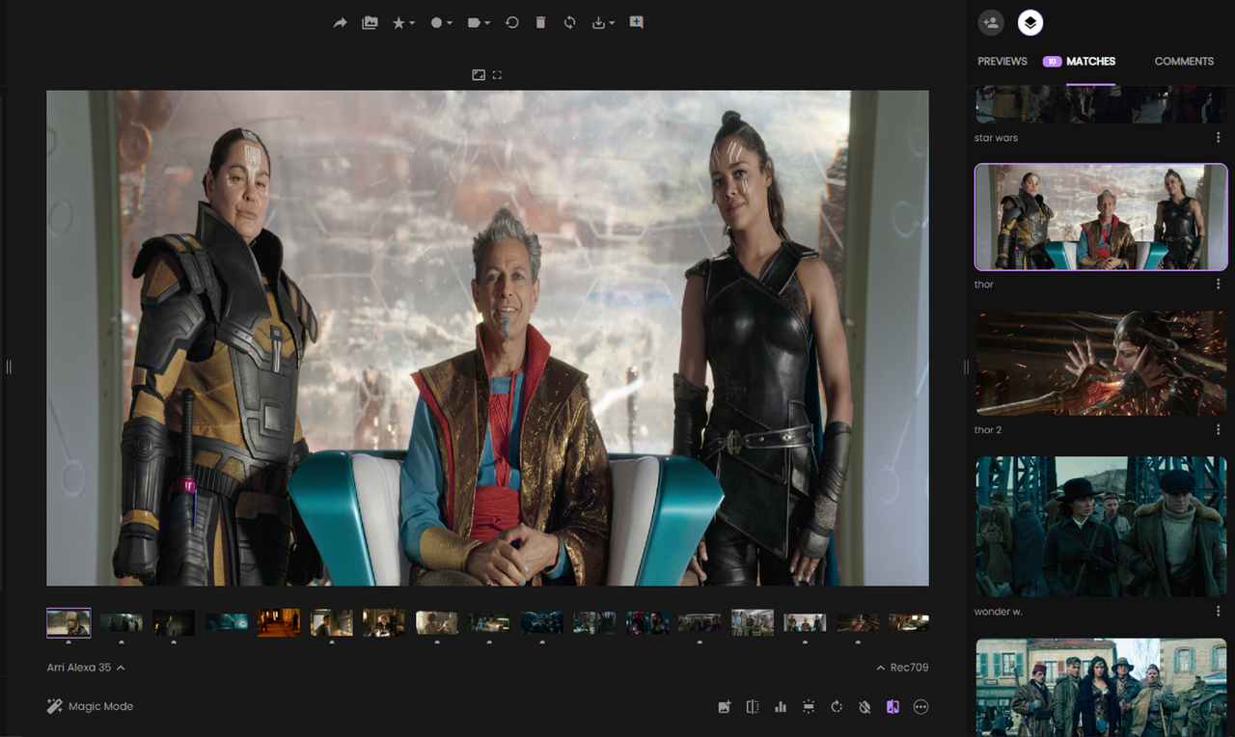The height and width of the screenshot is (737, 1235).
Task: Enter fullscreen with the corner brackets icon
Action: pos(497,74)
